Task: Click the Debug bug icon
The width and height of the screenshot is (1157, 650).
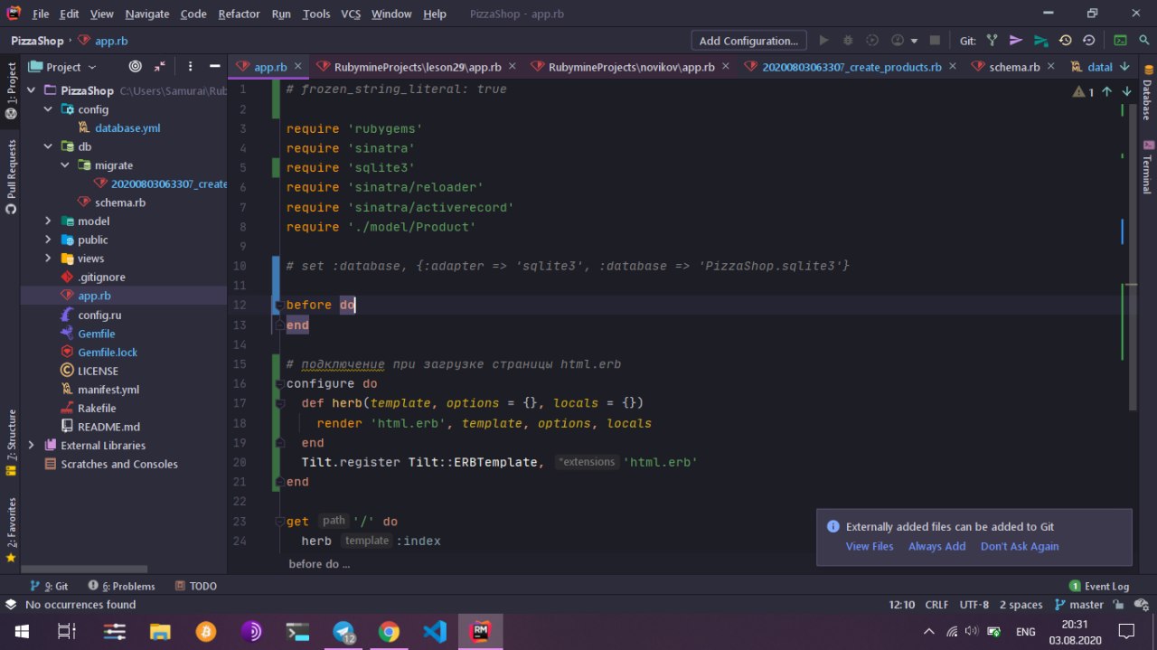Action: point(848,41)
